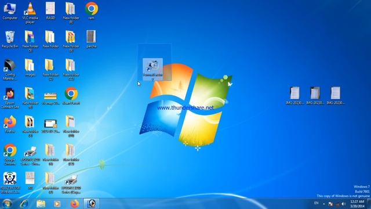371x209 pixels.
Task: Select the RASID document icon
Action: [x=50, y=11]
